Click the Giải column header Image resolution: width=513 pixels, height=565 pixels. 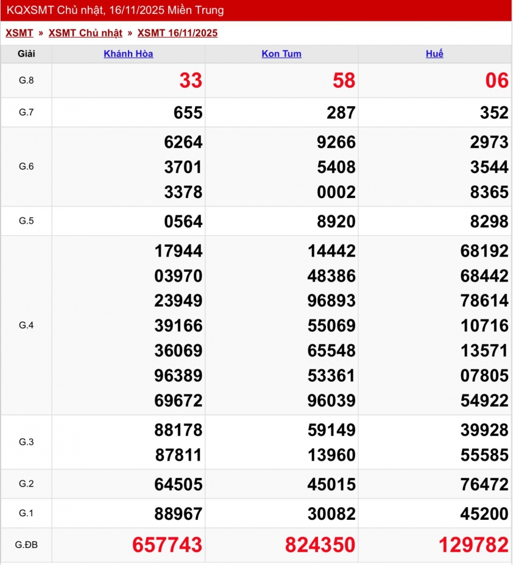point(26,54)
